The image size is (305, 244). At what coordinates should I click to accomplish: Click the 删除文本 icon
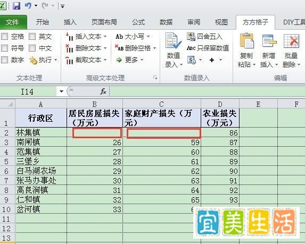pyautogui.click(x=69, y=48)
